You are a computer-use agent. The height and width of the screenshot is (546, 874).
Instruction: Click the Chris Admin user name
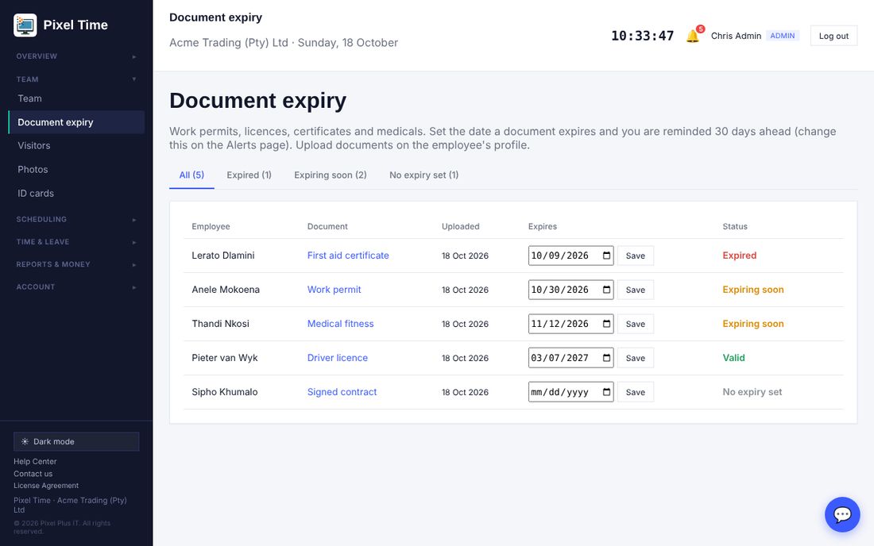coord(737,36)
